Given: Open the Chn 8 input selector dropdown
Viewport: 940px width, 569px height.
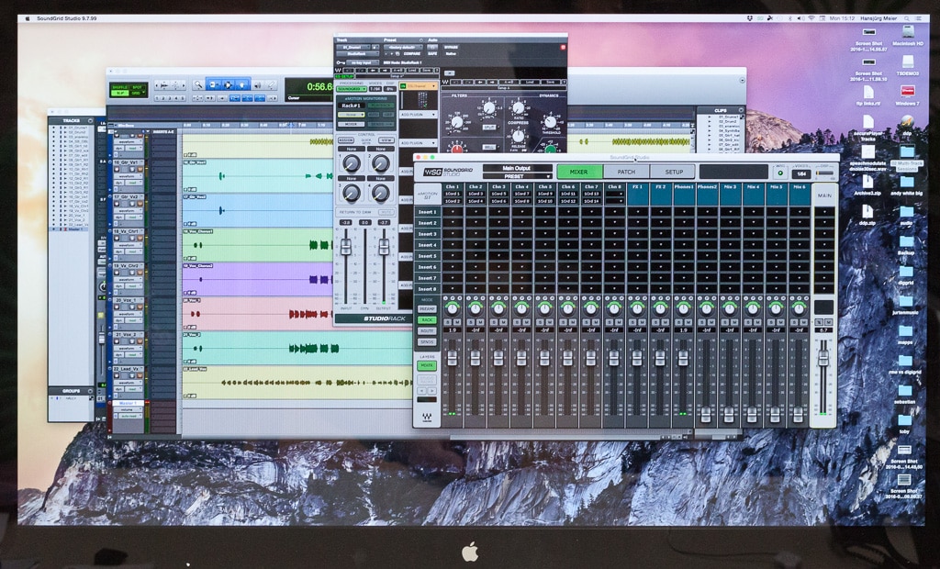Looking at the screenshot, I should [x=614, y=194].
